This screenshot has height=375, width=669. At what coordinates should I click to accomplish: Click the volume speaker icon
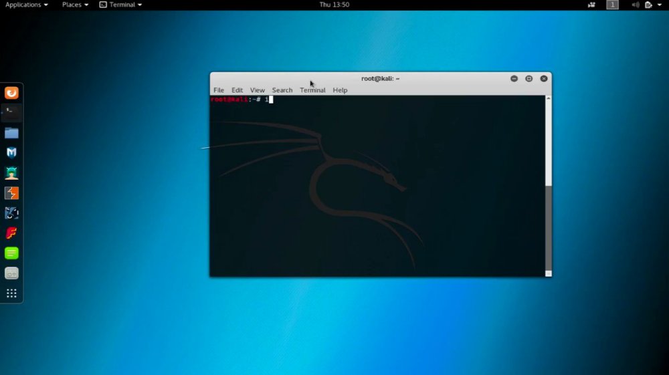(636, 5)
